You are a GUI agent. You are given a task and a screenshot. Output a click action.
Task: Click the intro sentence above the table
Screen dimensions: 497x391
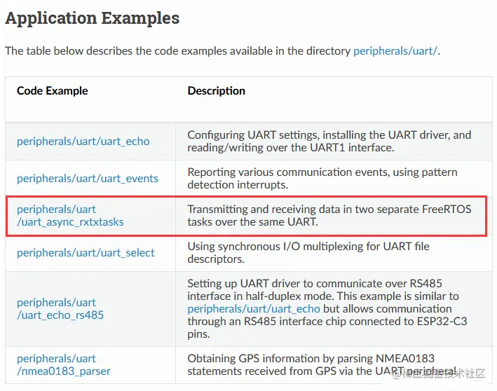point(175,50)
